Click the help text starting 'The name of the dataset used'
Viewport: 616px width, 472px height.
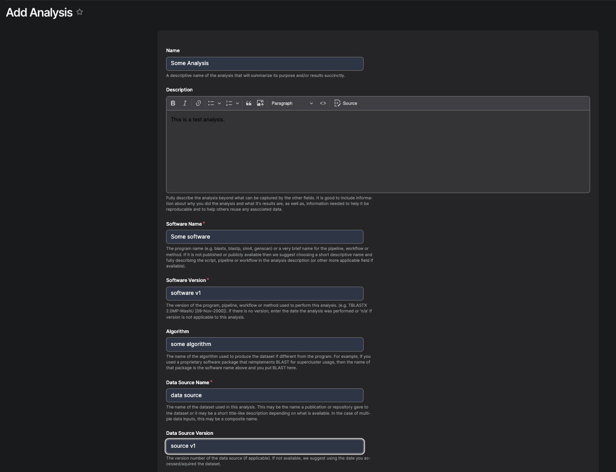click(268, 413)
